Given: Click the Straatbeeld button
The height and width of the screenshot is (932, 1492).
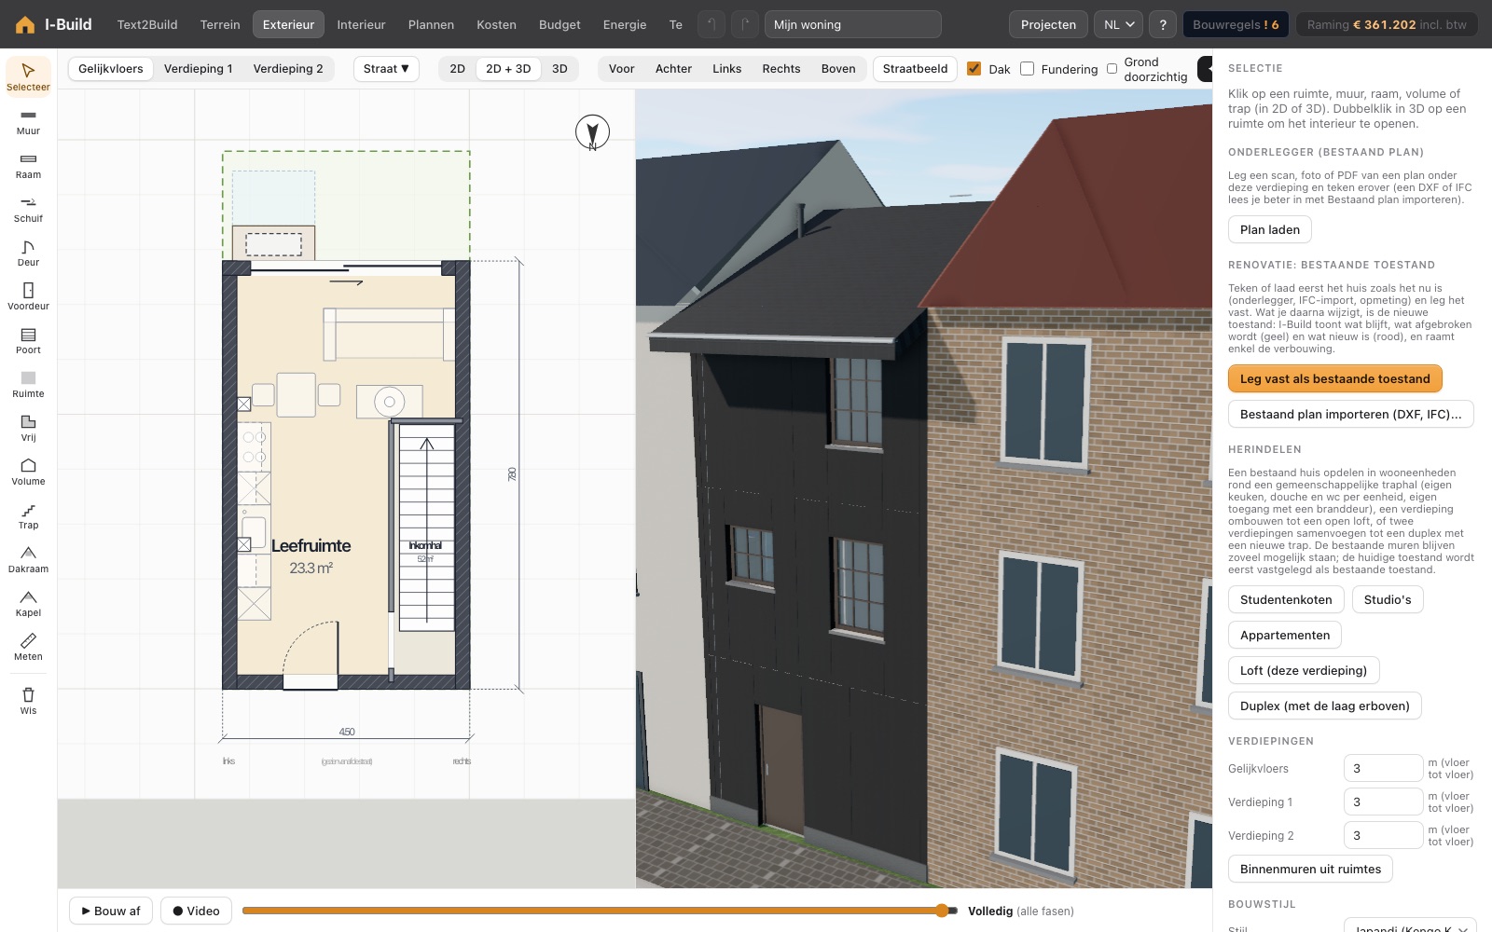Looking at the screenshot, I should 915,68.
